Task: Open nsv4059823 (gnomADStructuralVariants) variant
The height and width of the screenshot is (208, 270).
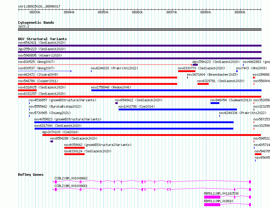Action: click(x=68, y=119)
